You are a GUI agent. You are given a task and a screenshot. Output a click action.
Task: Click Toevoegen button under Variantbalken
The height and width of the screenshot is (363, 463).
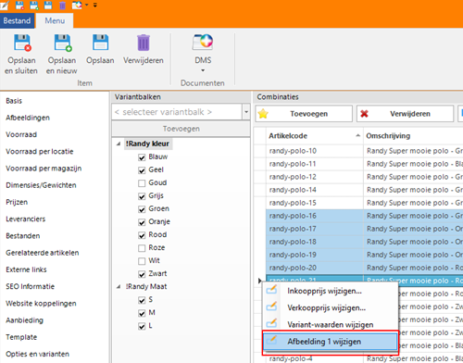click(x=181, y=129)
